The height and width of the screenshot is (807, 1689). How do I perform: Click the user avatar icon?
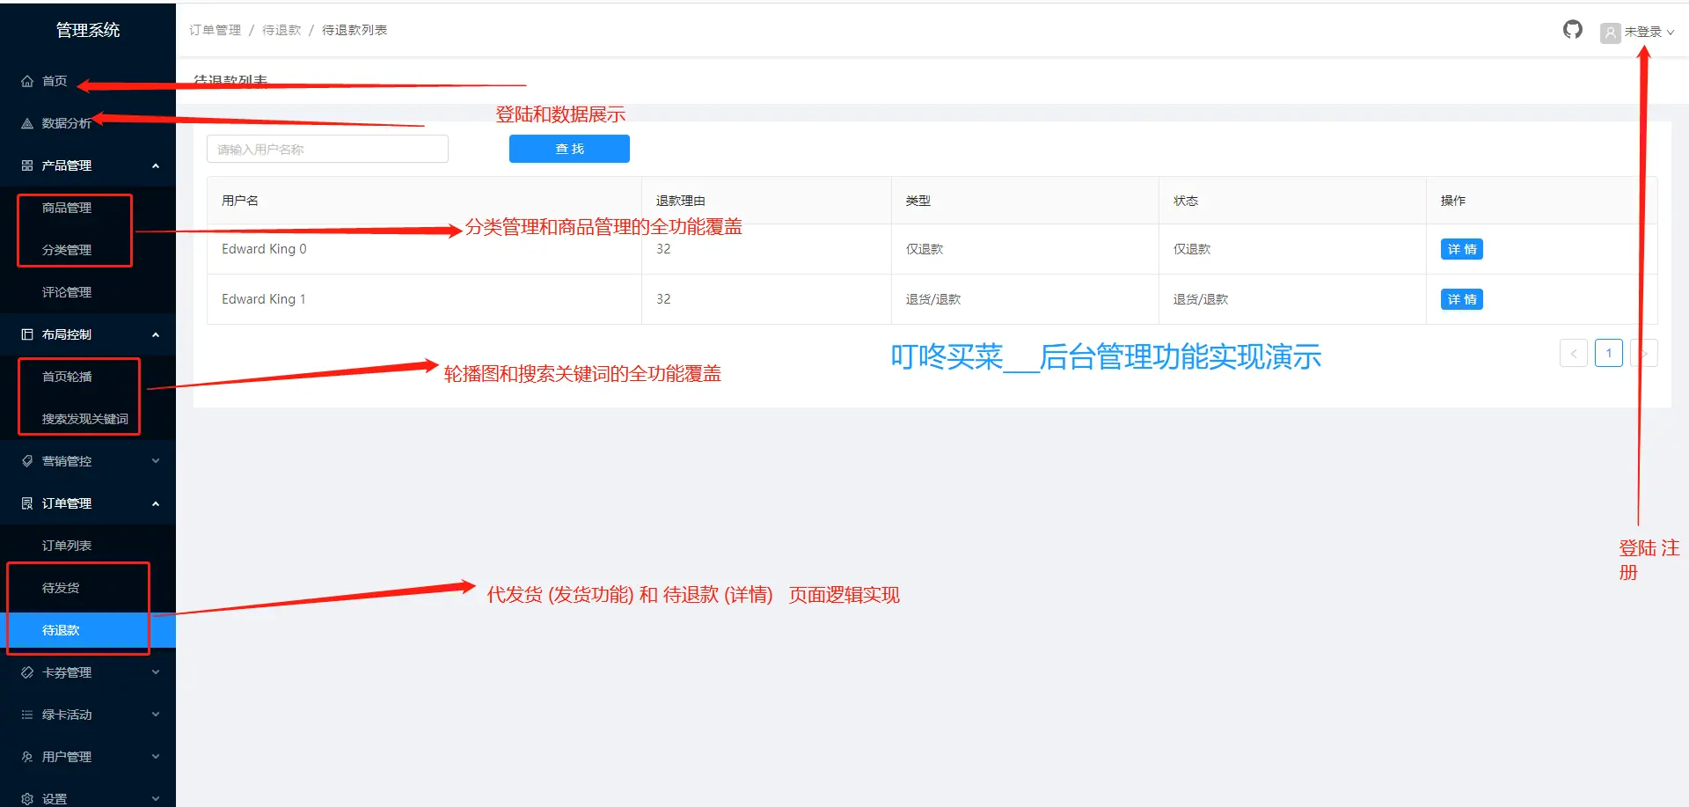1610,33
